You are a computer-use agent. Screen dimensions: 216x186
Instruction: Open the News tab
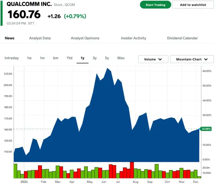9,38
